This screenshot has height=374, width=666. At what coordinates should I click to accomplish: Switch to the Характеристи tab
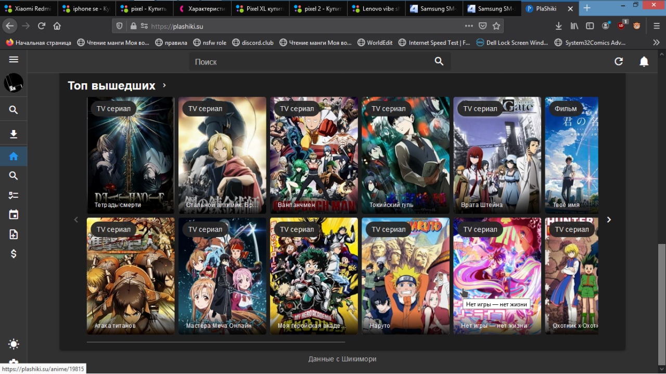pyautogui.click(x=202, y=9)
